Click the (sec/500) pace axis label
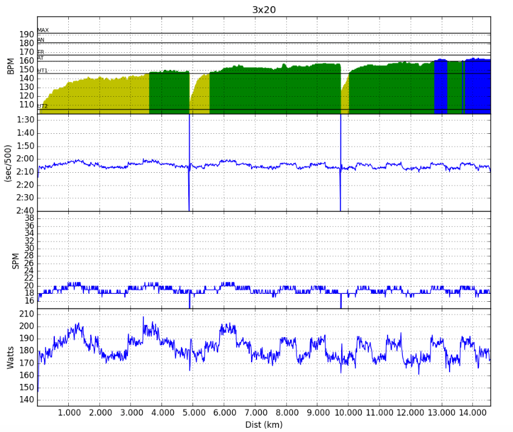513x432 pixels. (x=8, y=164)
